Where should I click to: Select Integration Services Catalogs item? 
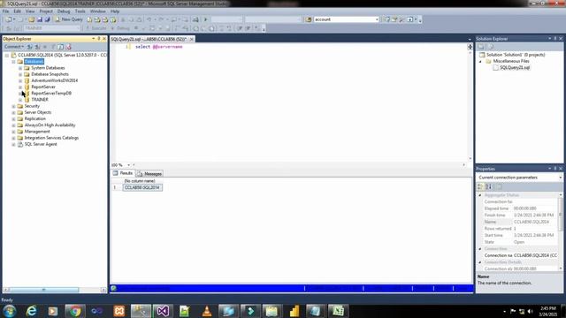pos(51,138)
